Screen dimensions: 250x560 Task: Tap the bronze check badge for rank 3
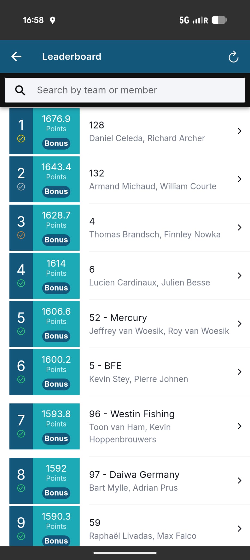[x=21, y=235]
